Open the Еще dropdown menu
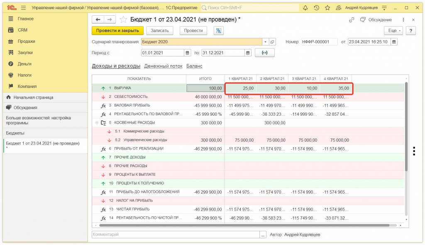 click(x=393, y=31)
